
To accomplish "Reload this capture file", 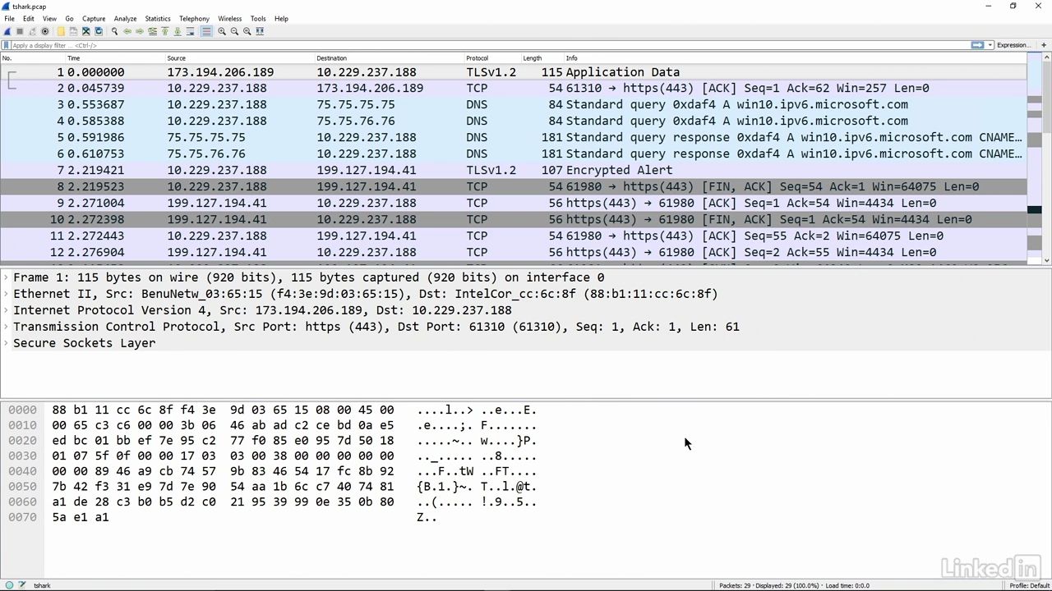I will coord(99,31).
